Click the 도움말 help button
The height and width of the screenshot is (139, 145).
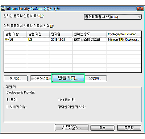click(x=129, y=128)
